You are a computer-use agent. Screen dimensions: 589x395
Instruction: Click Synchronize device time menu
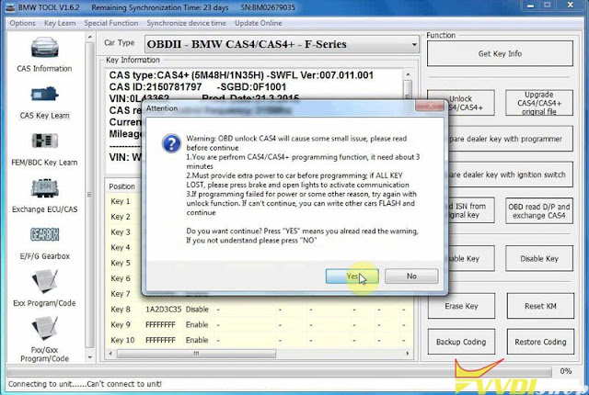click(x=186, y=23)
